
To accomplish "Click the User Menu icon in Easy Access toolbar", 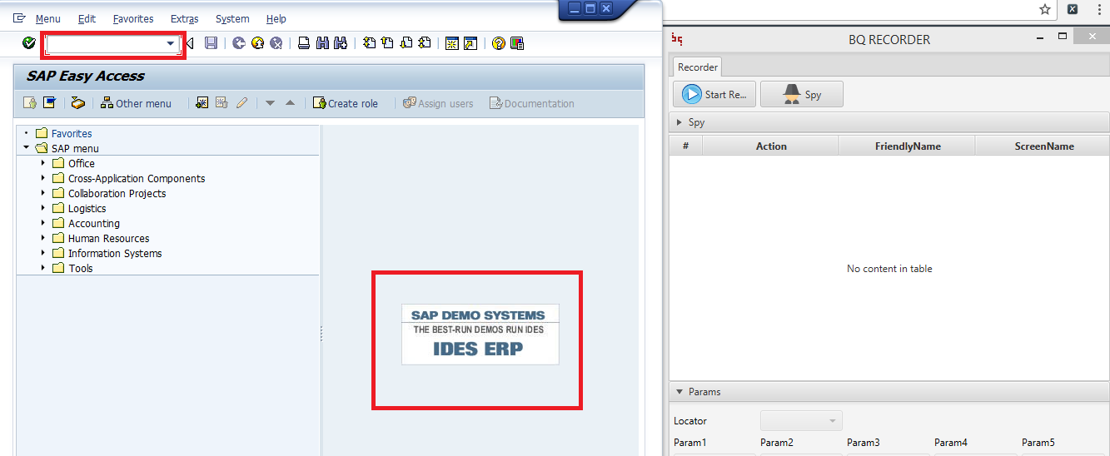I will tap(30, 103).
